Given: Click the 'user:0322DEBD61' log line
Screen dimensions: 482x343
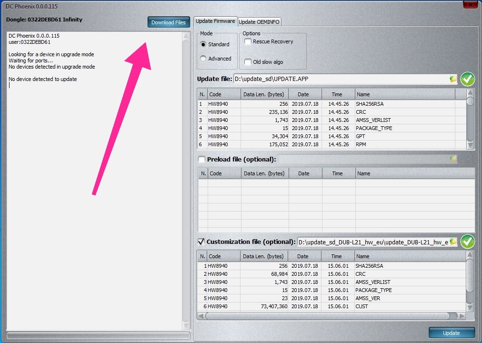Looking at the screenshot, I should pos(30,42).
